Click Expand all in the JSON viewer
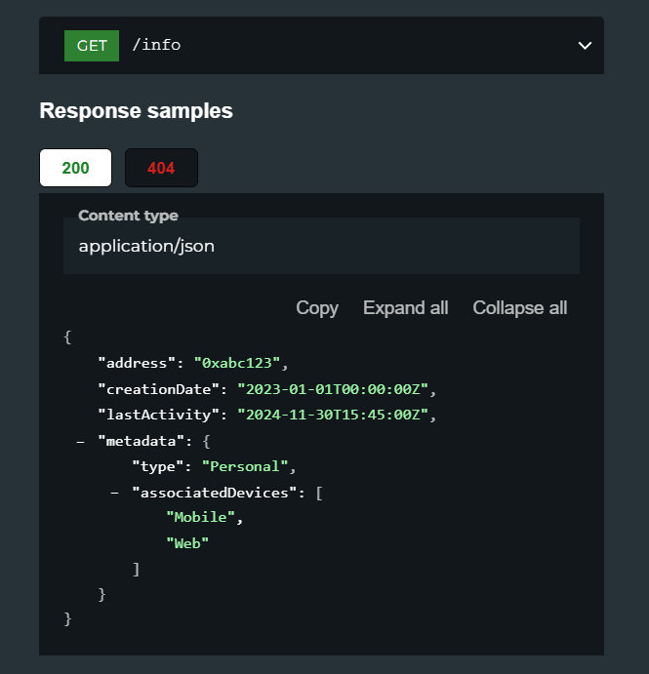649x674 pixels. [406, 308]
